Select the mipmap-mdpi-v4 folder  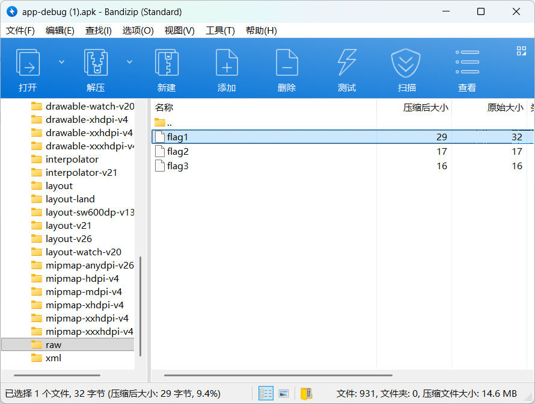[x=76, y=291]
